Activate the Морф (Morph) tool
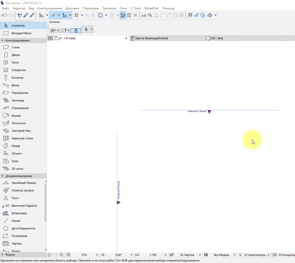The width and height of the screenshot is (295, 263). click(x=15, y=146)
